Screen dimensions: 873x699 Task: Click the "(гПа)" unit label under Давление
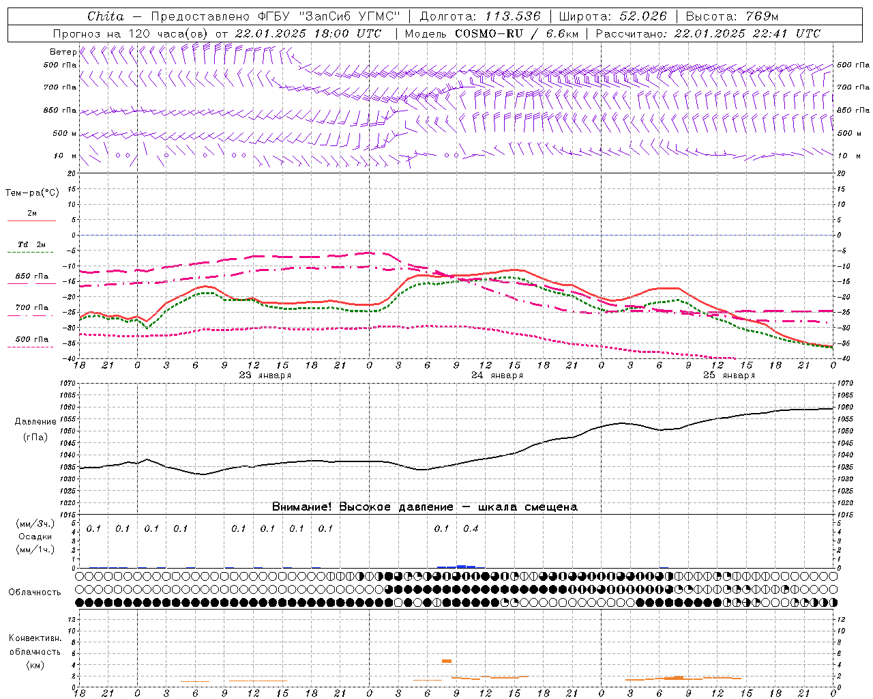[35, 437]
